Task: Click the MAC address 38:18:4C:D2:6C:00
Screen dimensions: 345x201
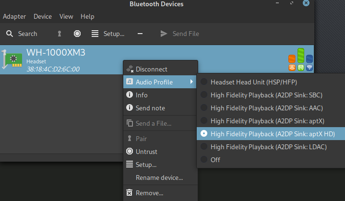Action: click(53, 69)
